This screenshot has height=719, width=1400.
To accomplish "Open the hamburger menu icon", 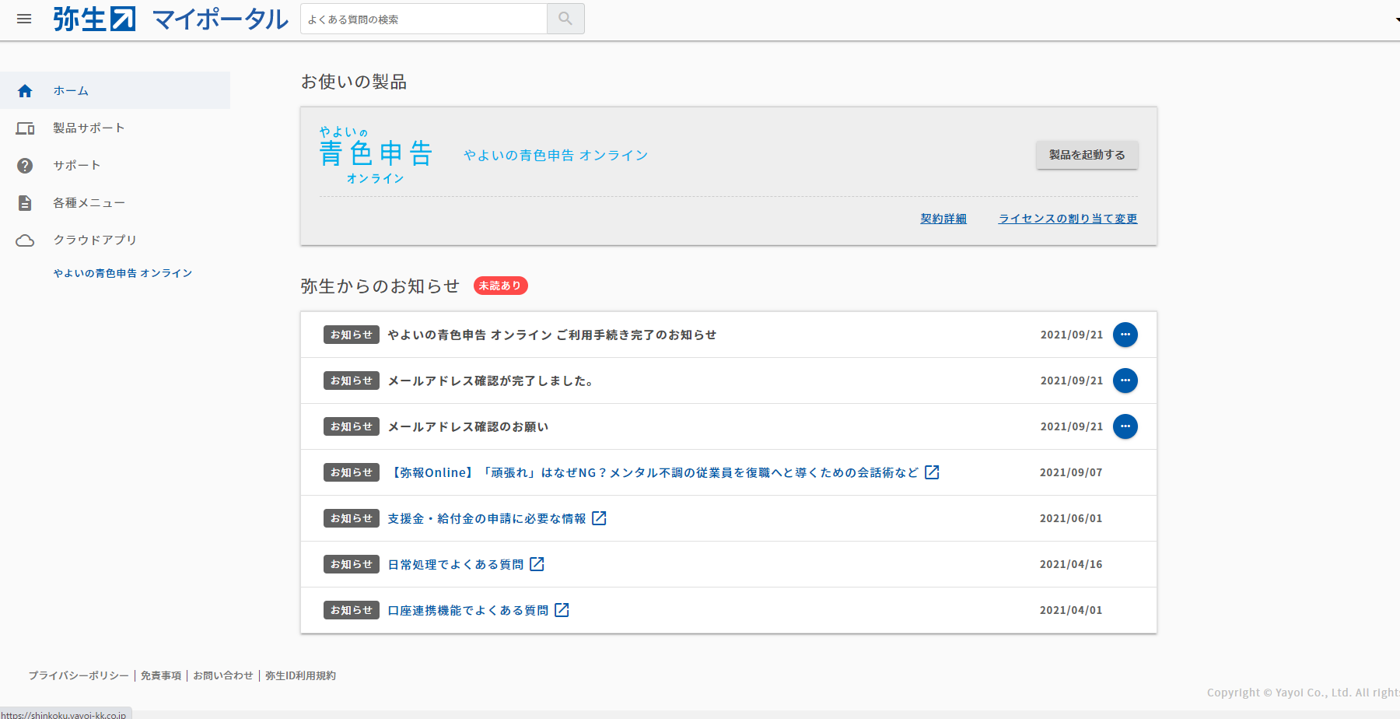I will pos(24,19).
